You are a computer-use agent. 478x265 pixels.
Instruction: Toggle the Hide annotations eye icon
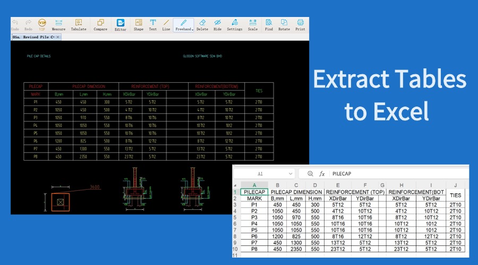pos(217,24)
